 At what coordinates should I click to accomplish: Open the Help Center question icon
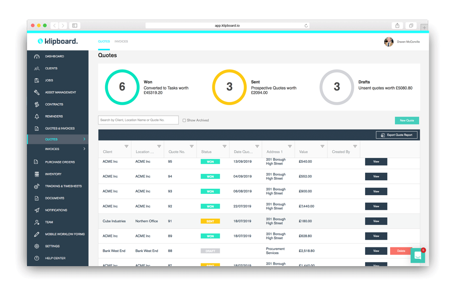pos(37,258)
